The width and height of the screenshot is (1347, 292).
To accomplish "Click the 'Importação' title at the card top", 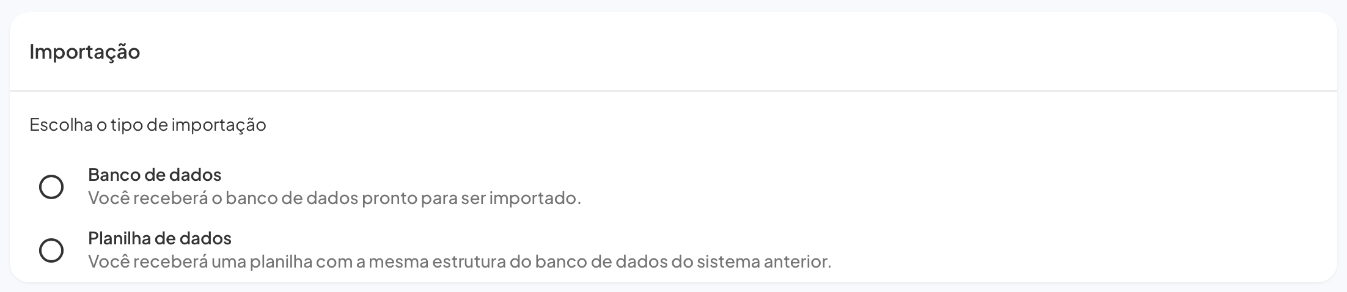I will [x=84, y=51].
